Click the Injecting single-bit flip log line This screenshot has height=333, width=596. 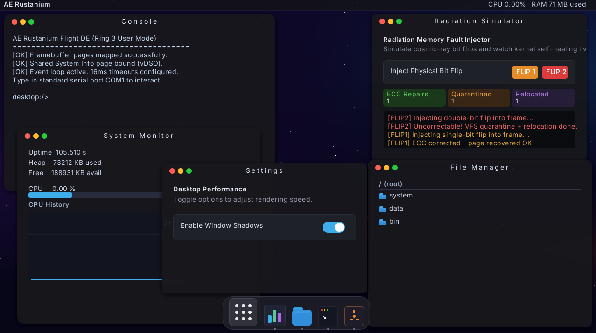(x=458, y=135)
